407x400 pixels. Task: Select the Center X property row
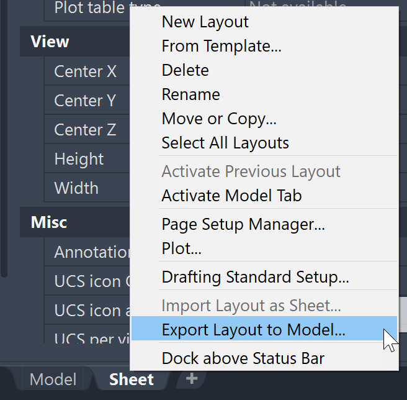85,71
